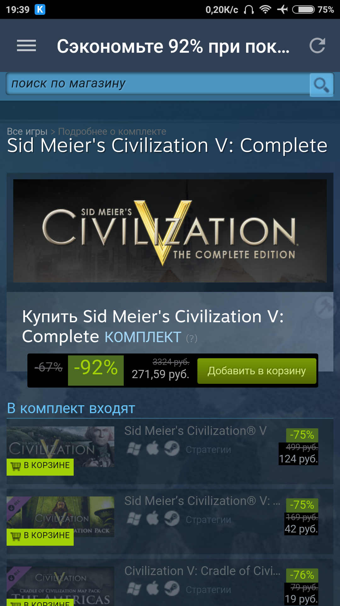Open the hamburger navigation menu

(x=26, y=46)
